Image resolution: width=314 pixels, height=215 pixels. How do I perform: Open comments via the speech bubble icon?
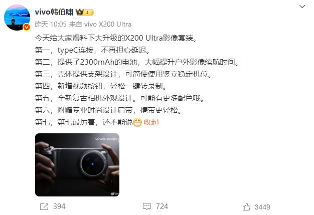(x=146, y=206)
